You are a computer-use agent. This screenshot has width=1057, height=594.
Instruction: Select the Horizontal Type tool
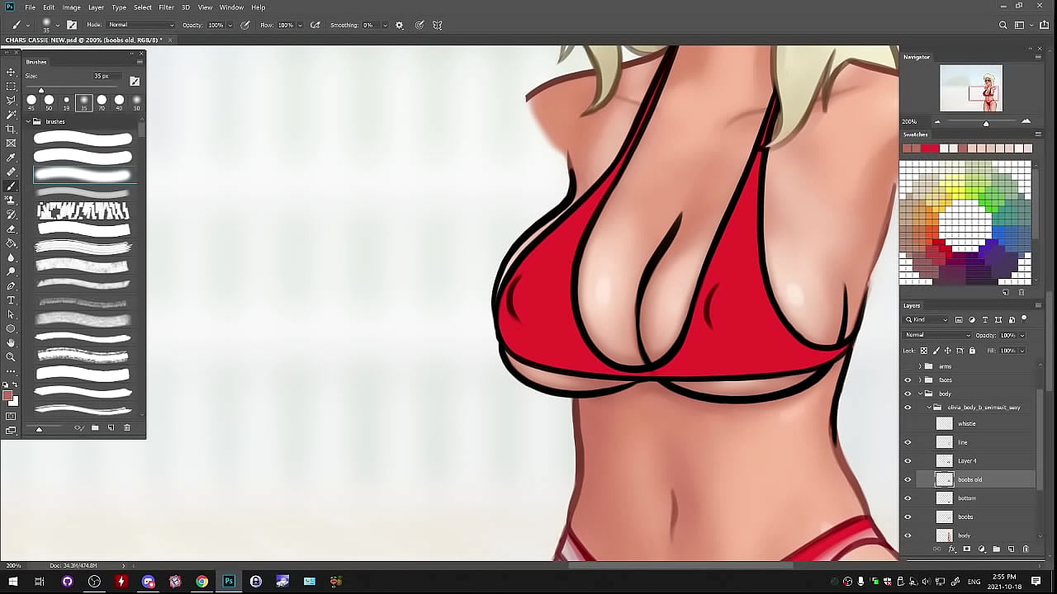[11, 300]
